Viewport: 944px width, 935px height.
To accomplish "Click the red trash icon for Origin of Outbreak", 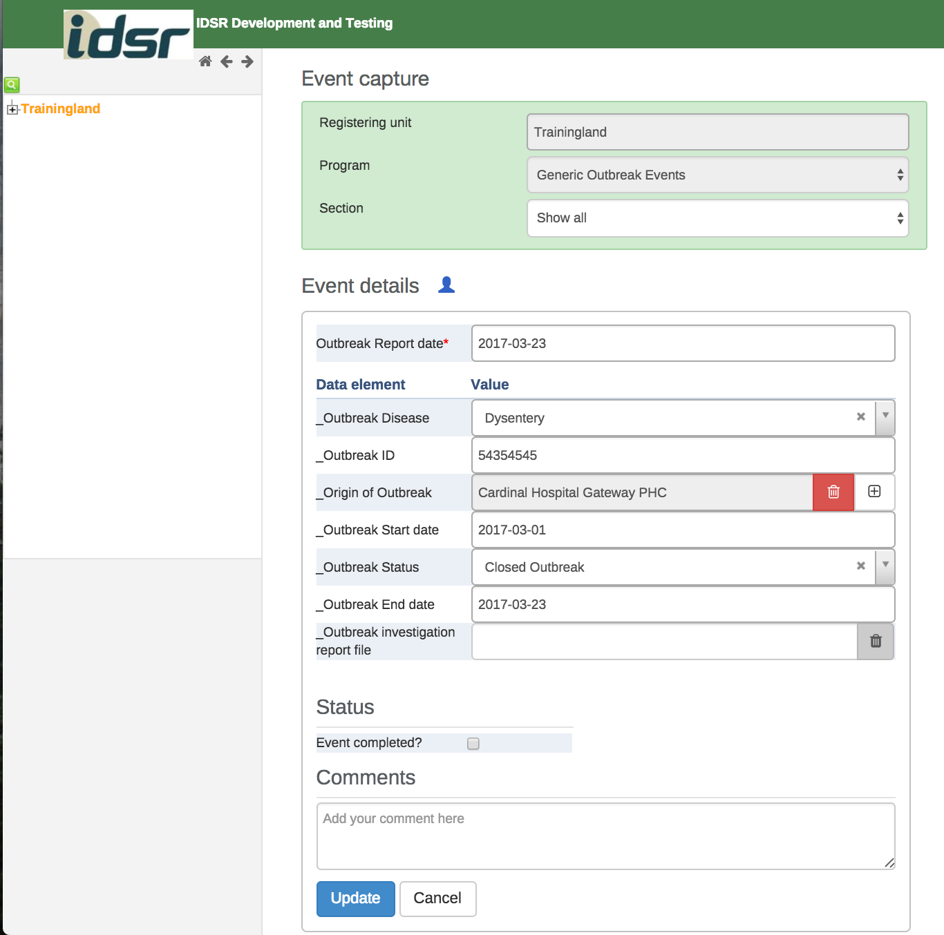I will tap(833, 492).
